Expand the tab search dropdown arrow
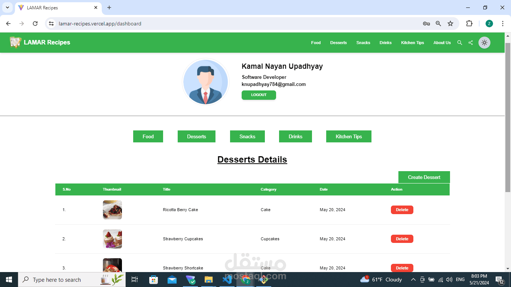 tap(7, 7)
